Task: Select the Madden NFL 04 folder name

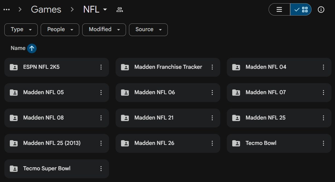Action: pyautogui.click(x=266, y=67)
